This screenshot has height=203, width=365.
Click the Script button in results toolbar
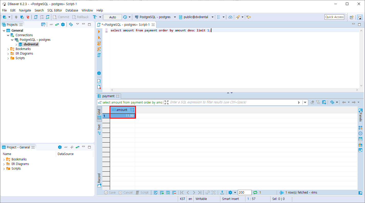coord(142,193)
